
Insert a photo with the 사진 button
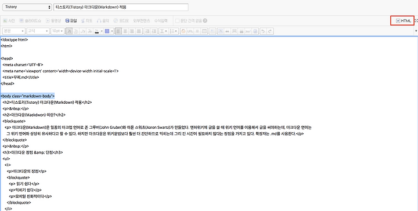tap(9, 21)
